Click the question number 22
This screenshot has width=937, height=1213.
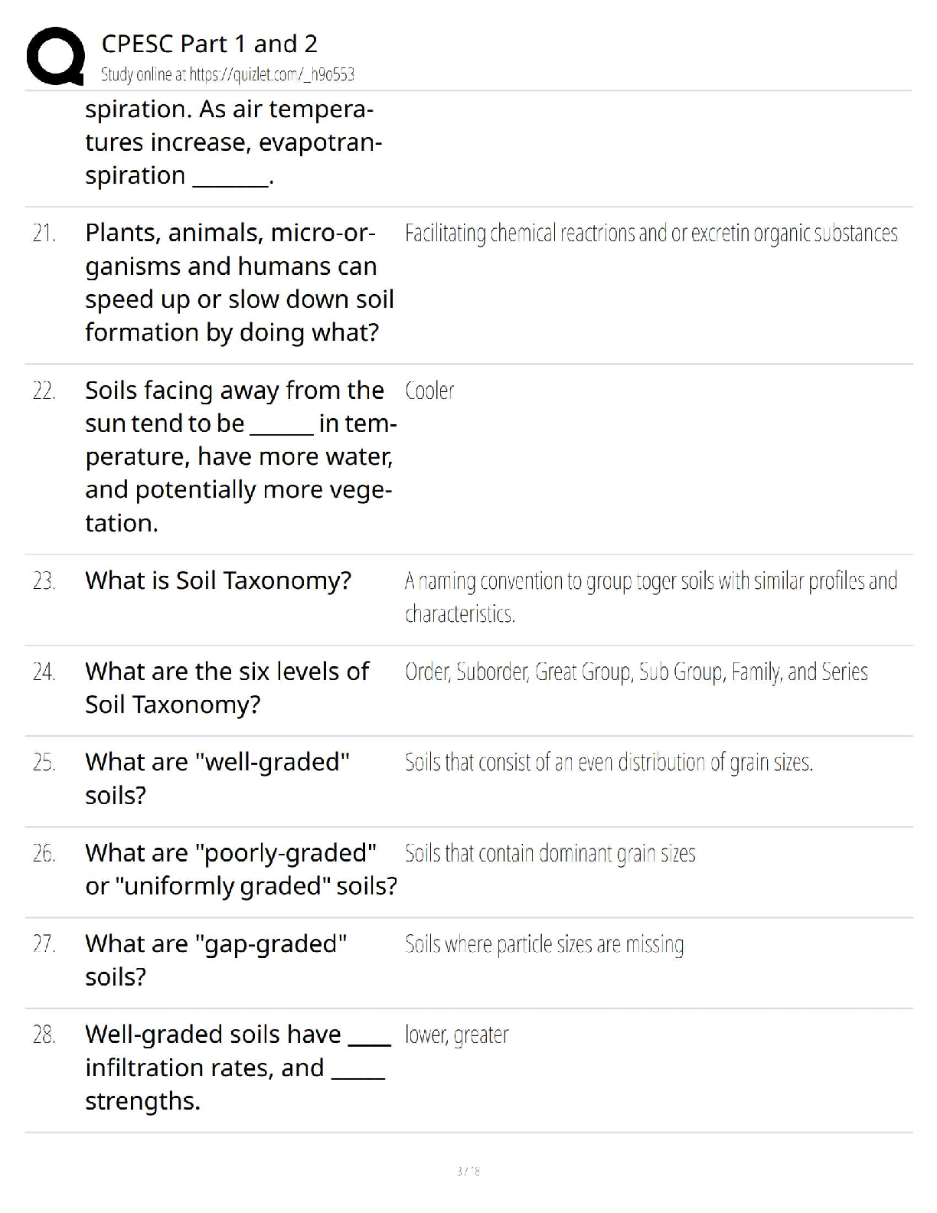(44, 391)
